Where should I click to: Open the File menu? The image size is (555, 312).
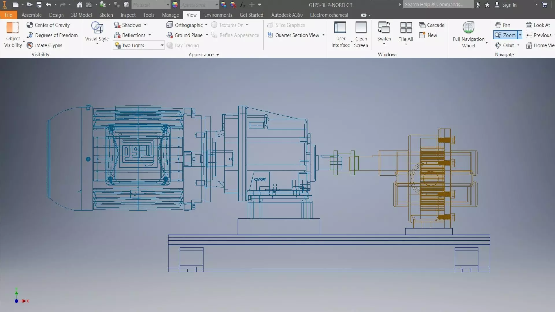[8, 15]
